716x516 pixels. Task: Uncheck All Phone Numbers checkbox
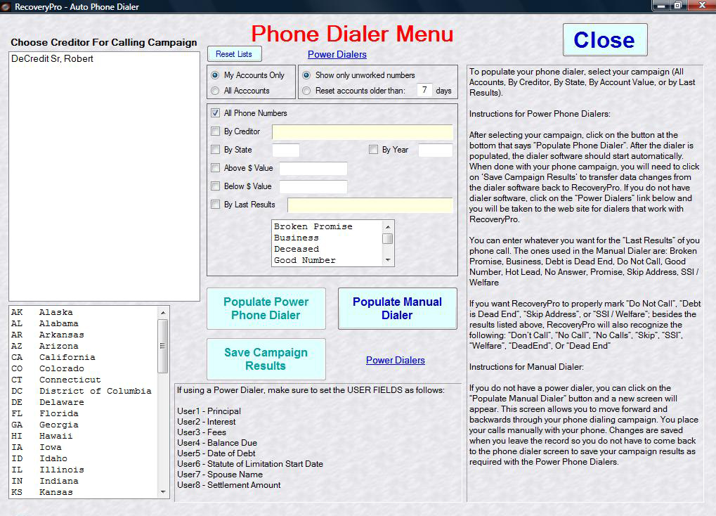click(x=215, y=113)
